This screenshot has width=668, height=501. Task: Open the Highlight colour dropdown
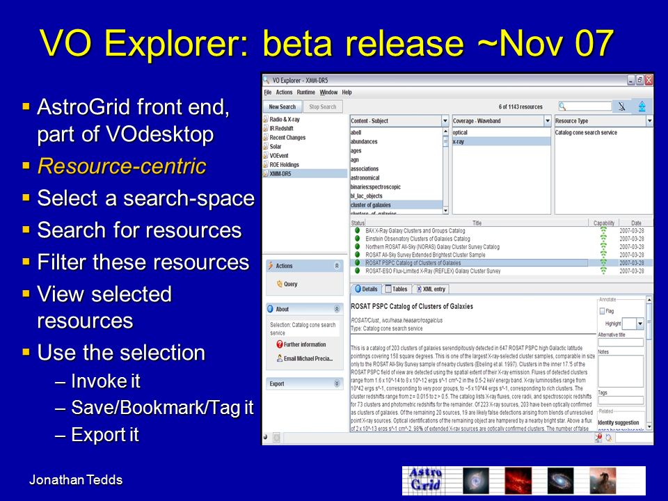point(640,324)
